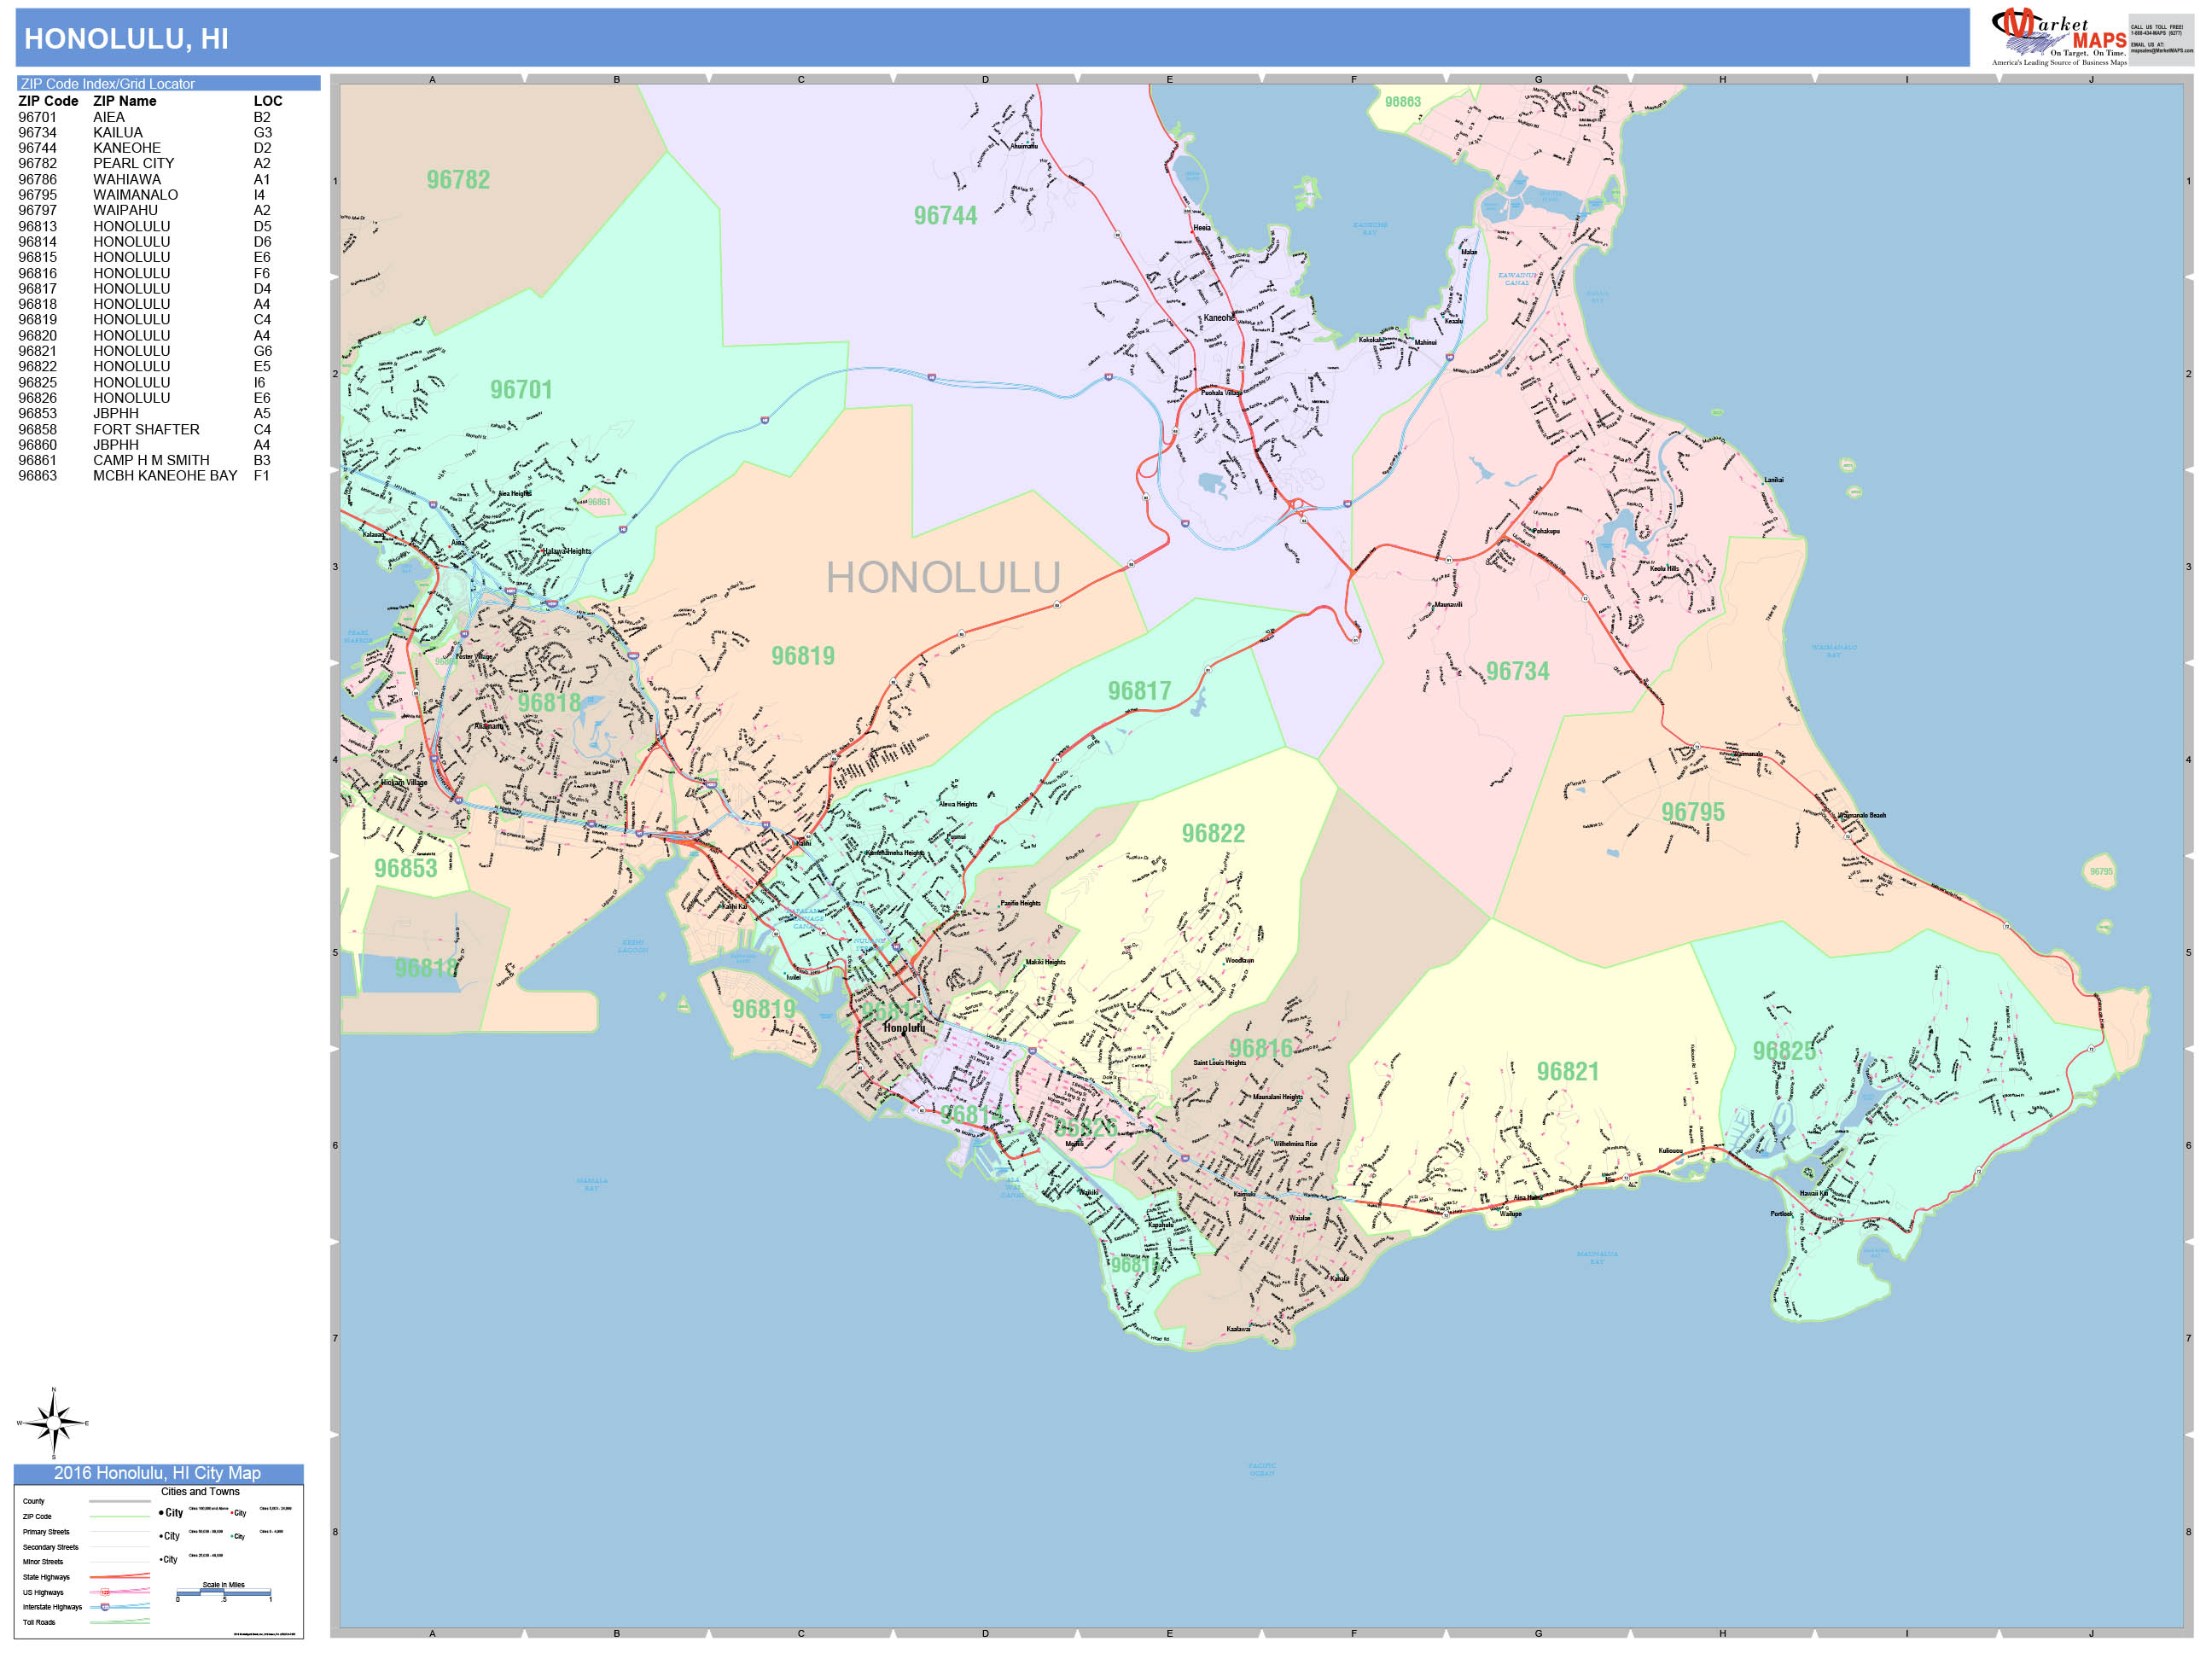Select the red small-city dot symbol in legend
Screen dimensions: 2212x1659
click(232, 1513)
